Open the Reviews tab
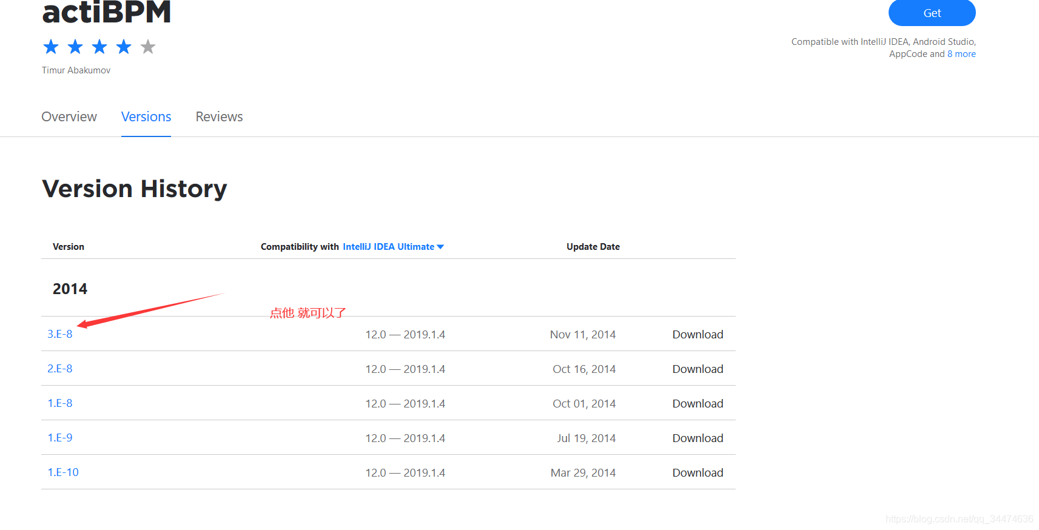 click(x=219, y=116)
